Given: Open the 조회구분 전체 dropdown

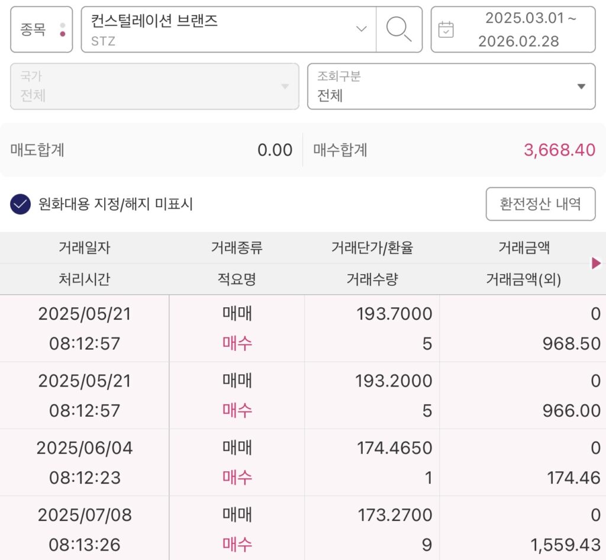Looking at the screenshot, I should (451, 86).
